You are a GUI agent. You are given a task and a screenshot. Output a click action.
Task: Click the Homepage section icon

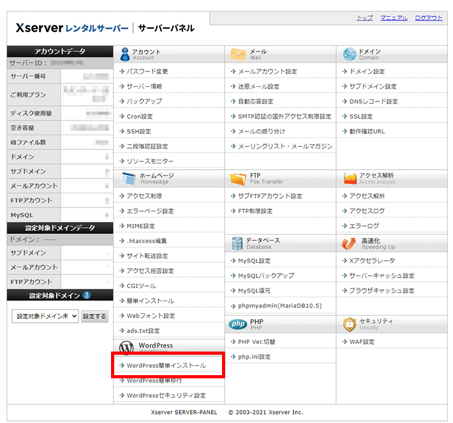pos(128,179)
